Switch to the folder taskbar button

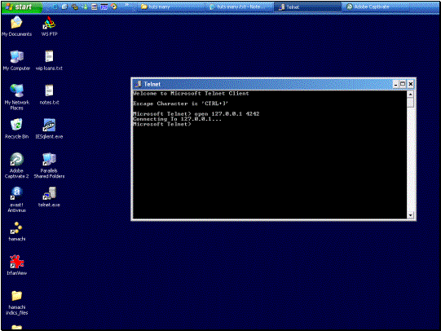[171, 7]
